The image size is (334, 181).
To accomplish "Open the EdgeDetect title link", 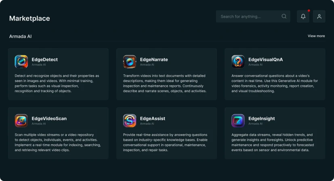I will tap(44, 59).
